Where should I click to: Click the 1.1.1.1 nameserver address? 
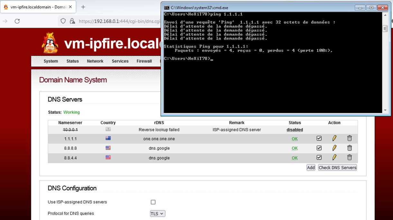pos(70,139)
